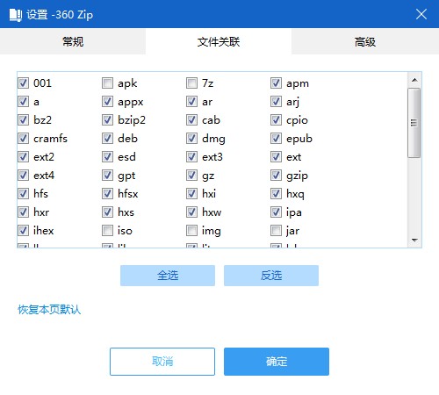Click the 360 Zip app icon in title bar
This screenshot has height=395, width=439.
(16, 15)
